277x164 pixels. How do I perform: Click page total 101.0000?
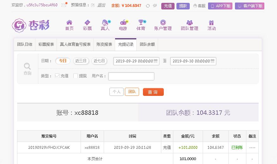188,159
